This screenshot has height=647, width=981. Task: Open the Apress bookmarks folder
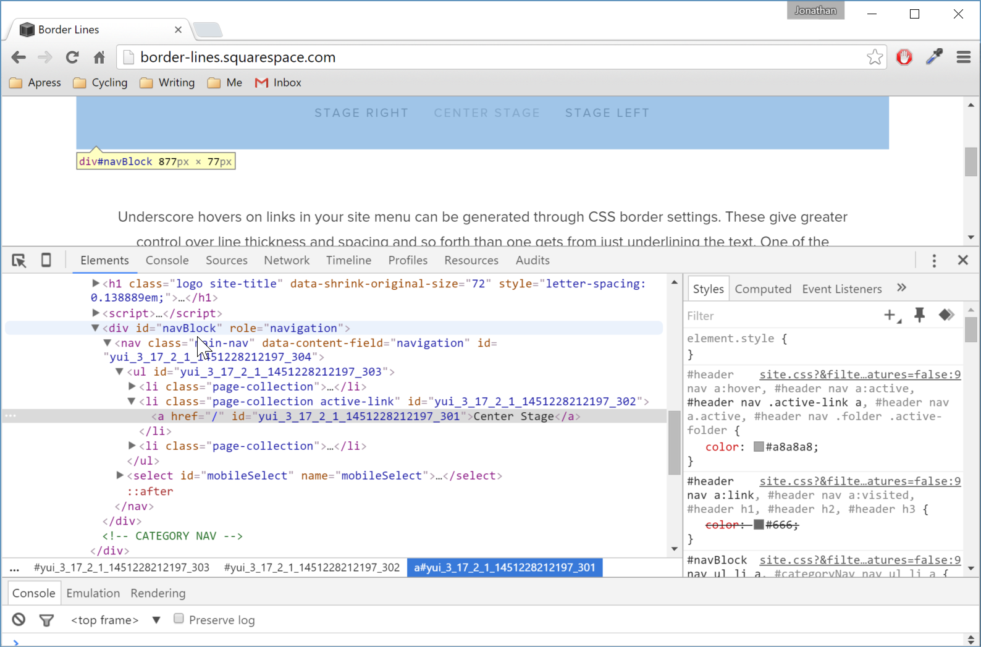tap(35, 83)
